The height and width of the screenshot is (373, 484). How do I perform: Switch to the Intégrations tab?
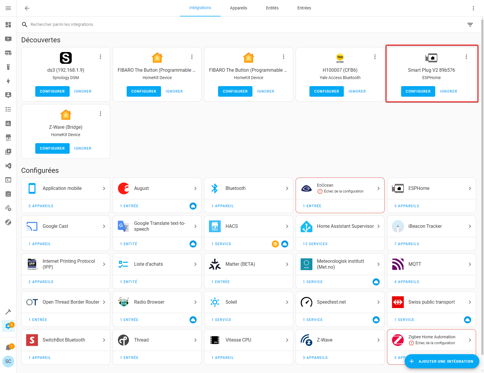point(200,8)
